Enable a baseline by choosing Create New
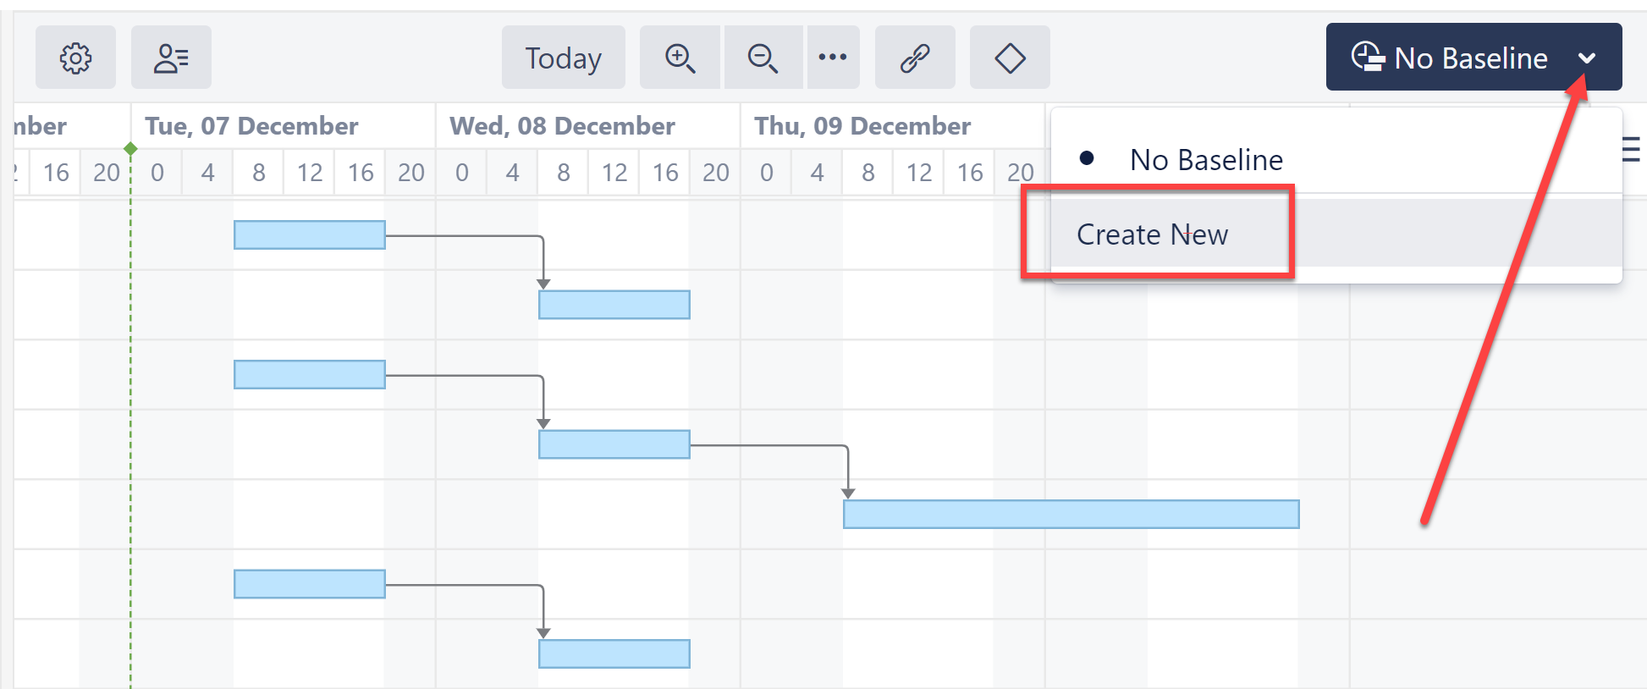This screenshot has height=689, width=1647. (x=1152, y=234)
